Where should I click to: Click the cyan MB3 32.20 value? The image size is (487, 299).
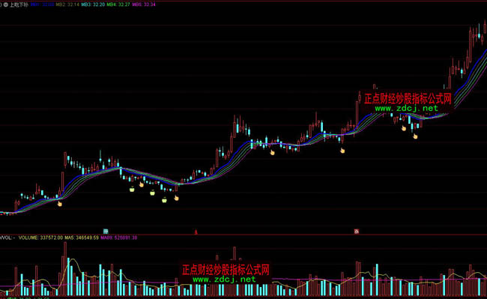point(93,4)
